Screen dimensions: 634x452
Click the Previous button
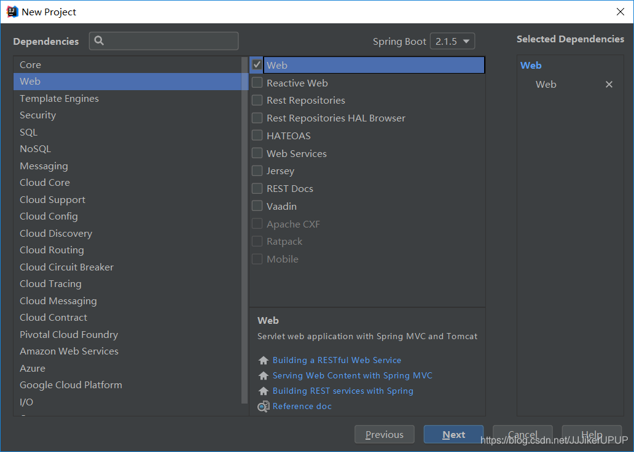pos(385,434)
